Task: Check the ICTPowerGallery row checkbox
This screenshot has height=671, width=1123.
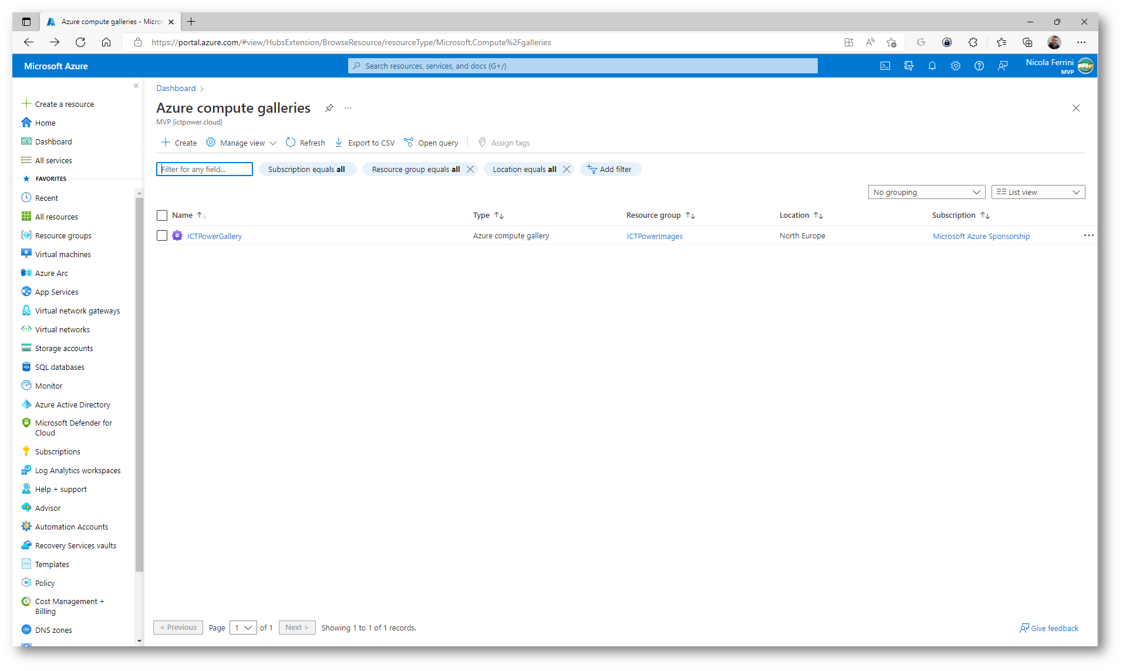Action: (162, 235)
